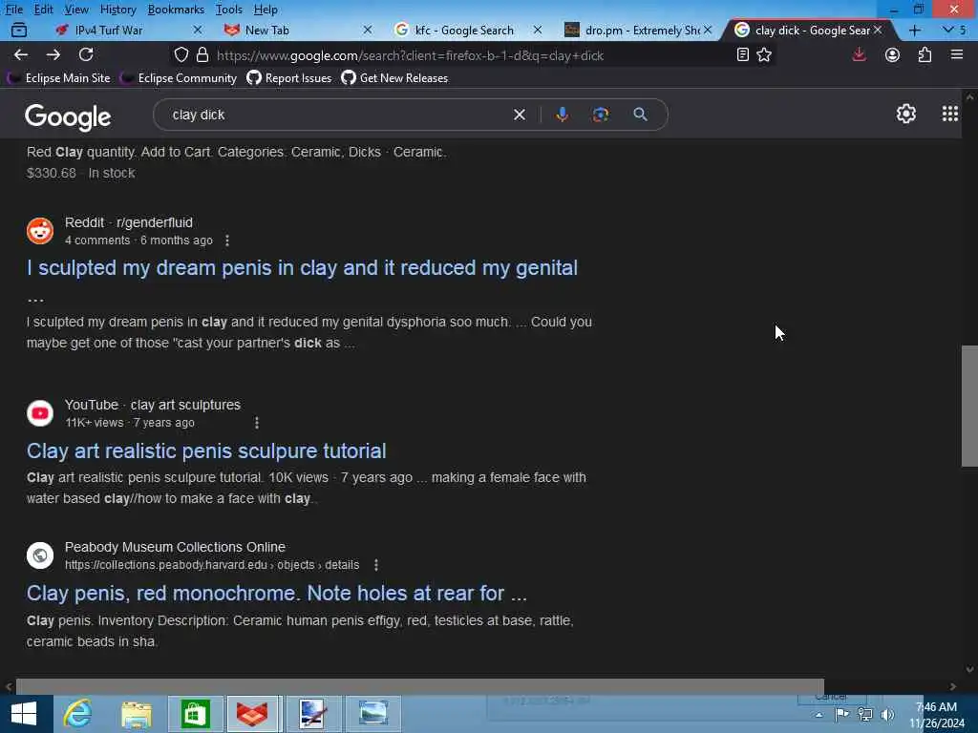The width and height of the screenshot is (978, 733).
Task: Open the View menu
Action: [x=76, y=10]
